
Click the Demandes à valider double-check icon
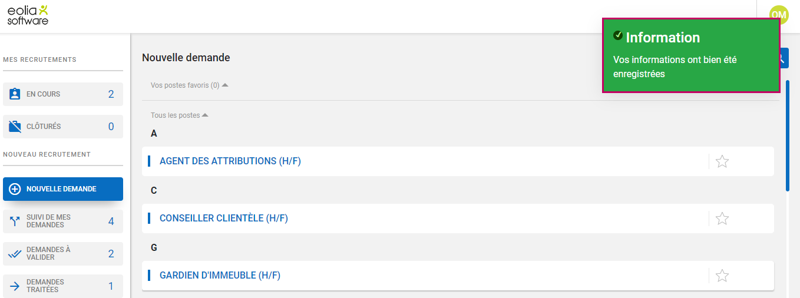15,254
